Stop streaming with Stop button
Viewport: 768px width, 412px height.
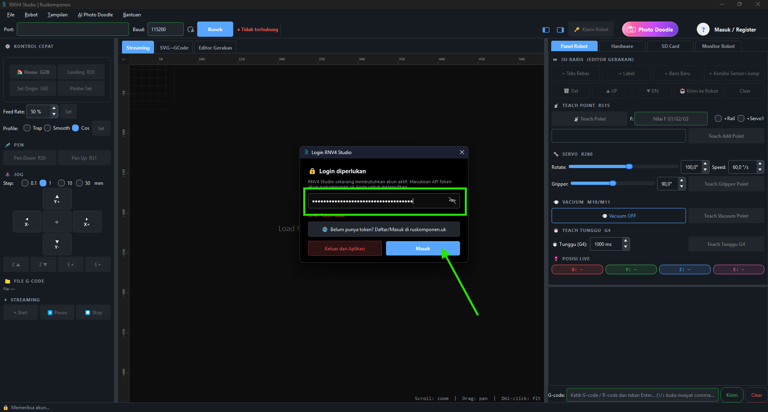pyautogui.click(x=93, y=313)
